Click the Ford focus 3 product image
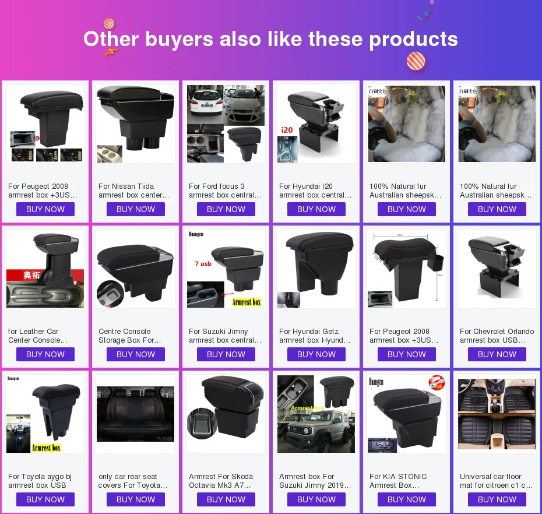This screenshot has width=542, height=514. point(226,124)
